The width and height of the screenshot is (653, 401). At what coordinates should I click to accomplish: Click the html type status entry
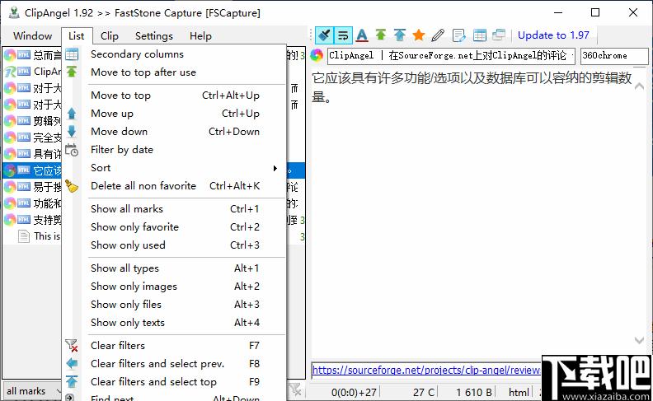pyautogui.click(x=519, y=392)
